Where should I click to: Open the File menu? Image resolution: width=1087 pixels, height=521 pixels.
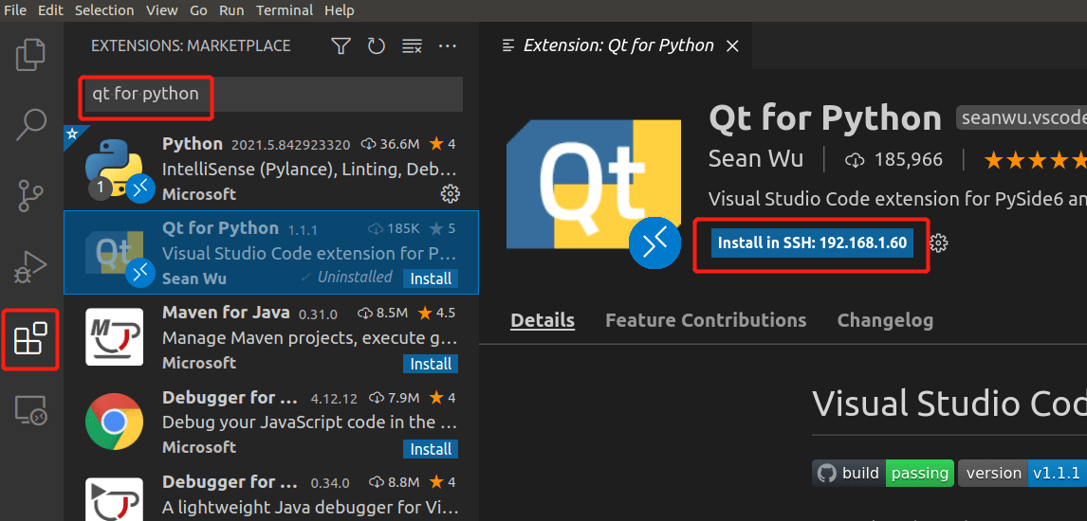[15, 10]
